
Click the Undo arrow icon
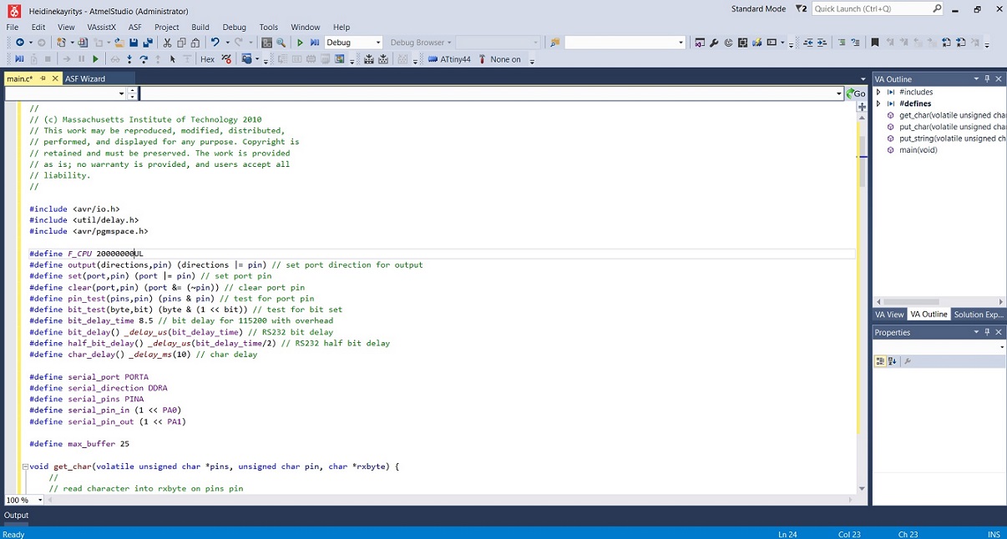pyautogui.click(x=215, y=43)
